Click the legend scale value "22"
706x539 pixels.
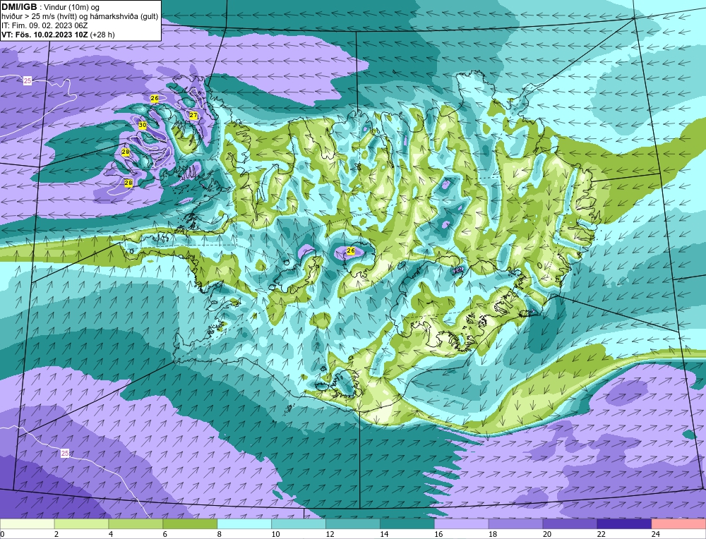(x=601, y=534)
